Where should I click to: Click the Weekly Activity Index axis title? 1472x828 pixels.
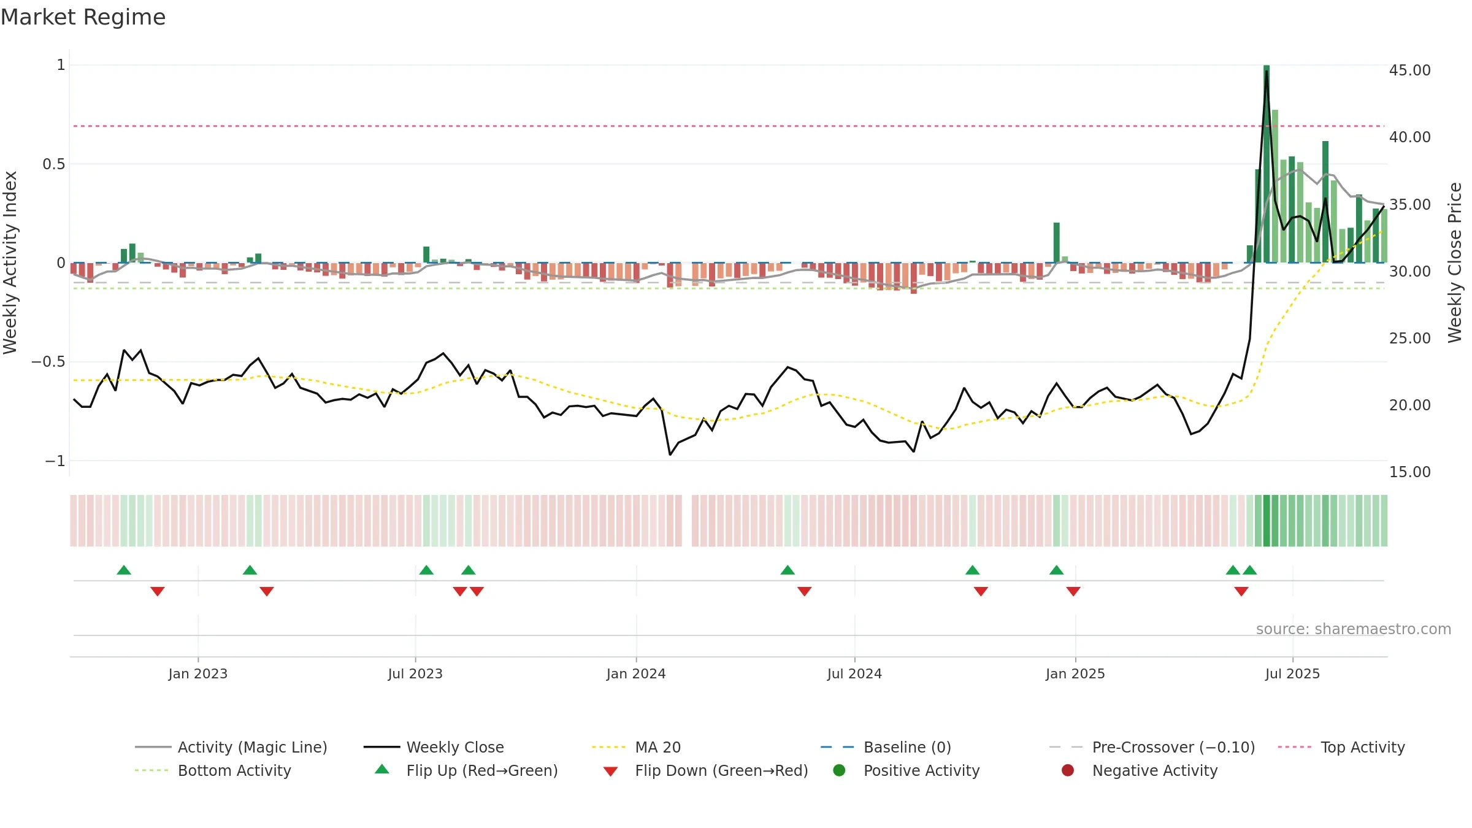(x=10, y=263)
